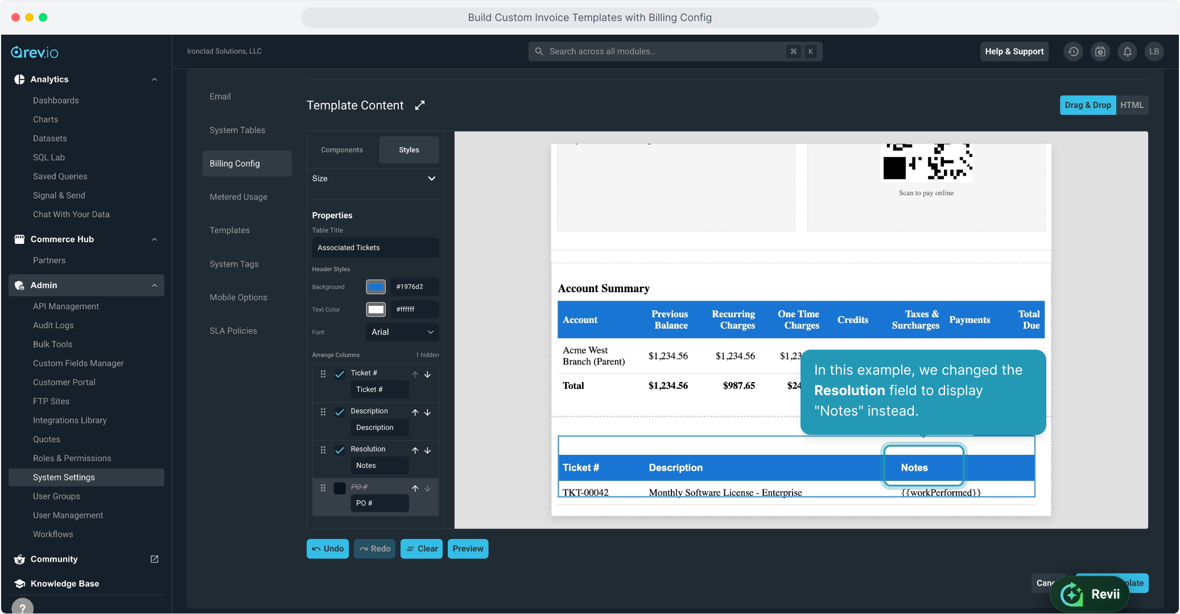The image size is (1180, 614).
Task: Click the Community icon in sidebar
Action: pyautogui.click(x=19, y=559)
